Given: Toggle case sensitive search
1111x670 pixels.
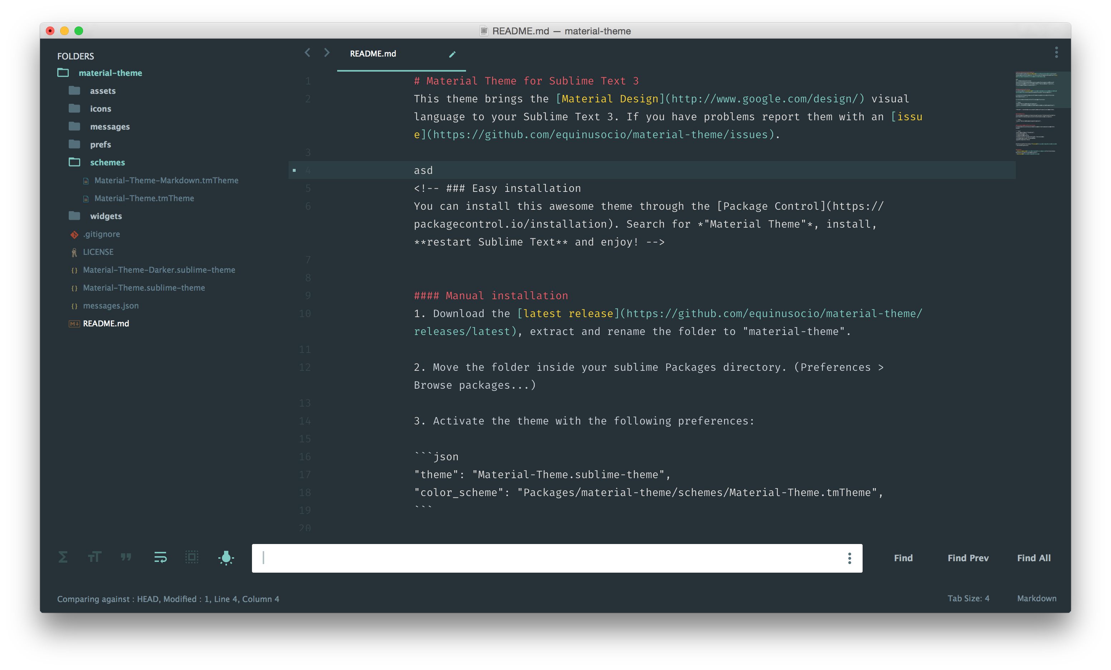Looking at the screenshot, I should click(94, 558).
